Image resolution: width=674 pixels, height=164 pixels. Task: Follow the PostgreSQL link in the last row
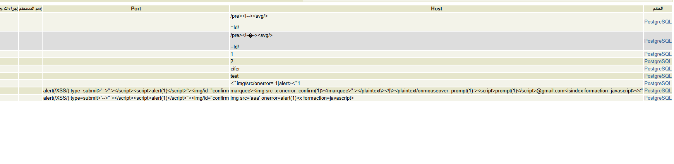pyautogui.click(x=657, y=98)
